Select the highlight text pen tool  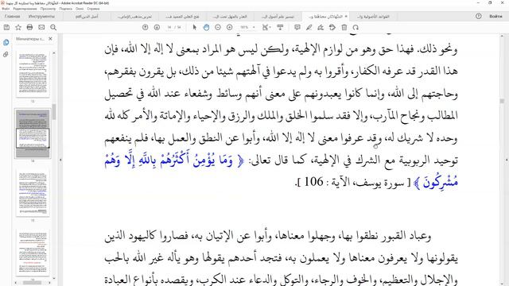pyautogui.click(x=309, y=28)
